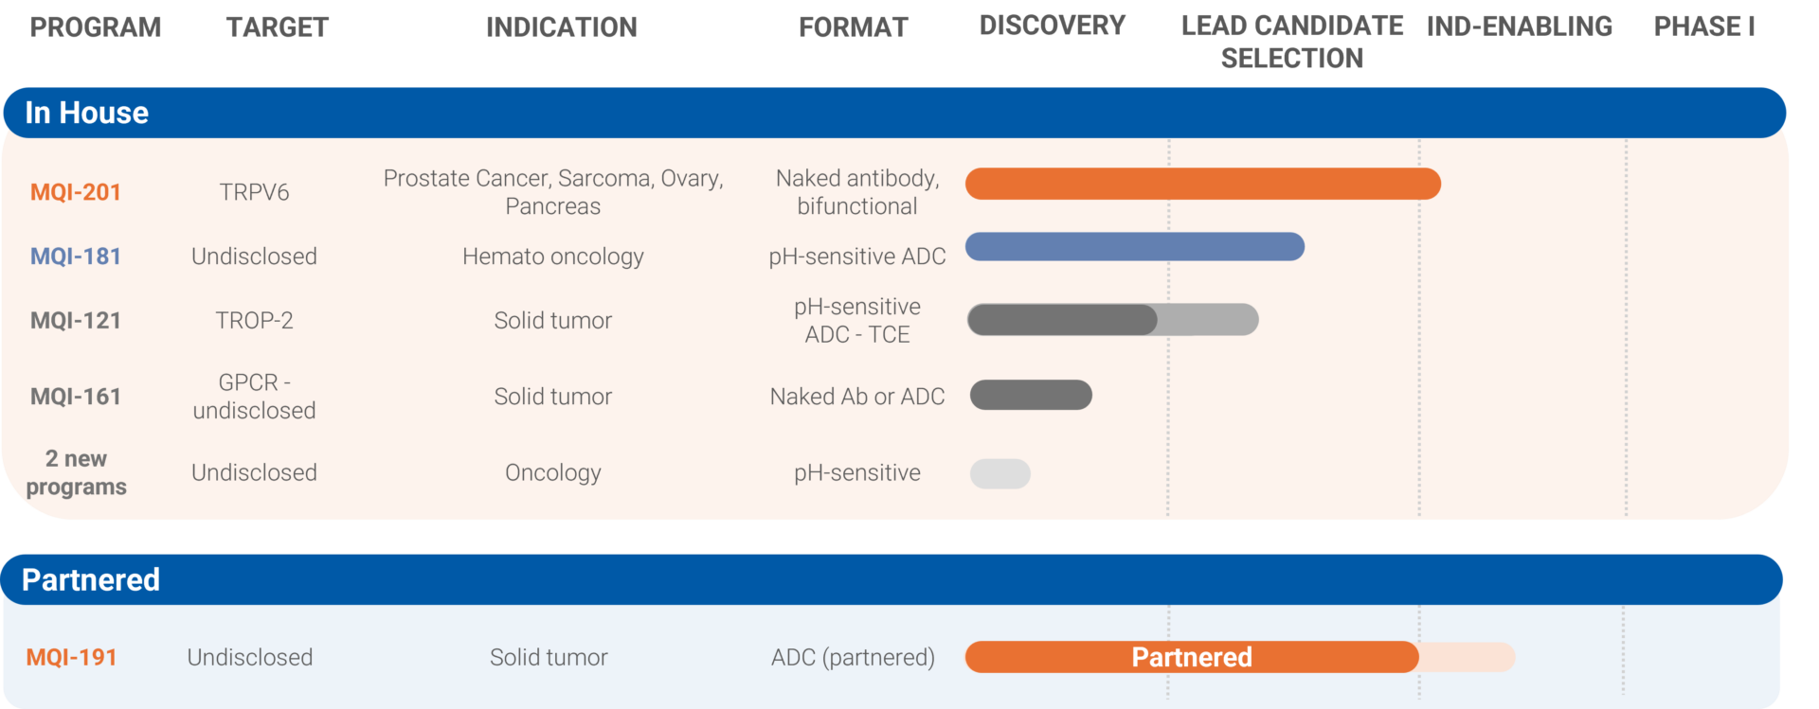Viewport: 1819px width, 709px height.
Task: Click the dark gray MQI-161 bar
Action: (x=1031, y=395)
